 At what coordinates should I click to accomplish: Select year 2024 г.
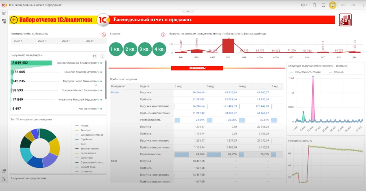[90, 41]
